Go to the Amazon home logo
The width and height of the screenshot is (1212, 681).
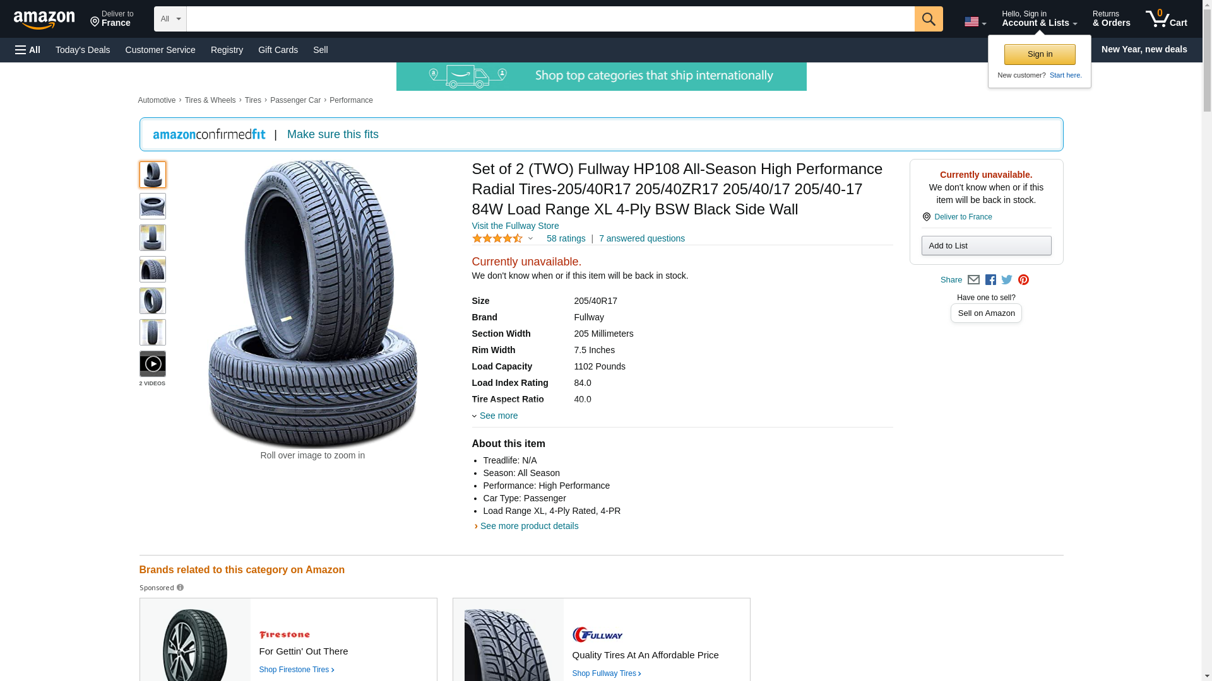coord(44,20)
